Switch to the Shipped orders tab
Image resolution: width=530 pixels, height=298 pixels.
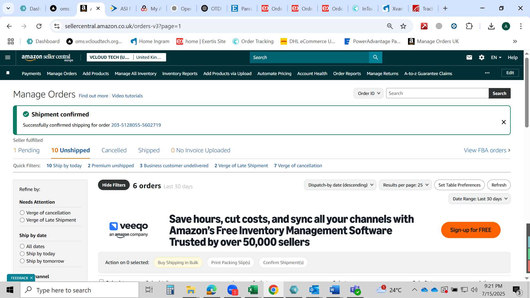click(x=149, y=150)
